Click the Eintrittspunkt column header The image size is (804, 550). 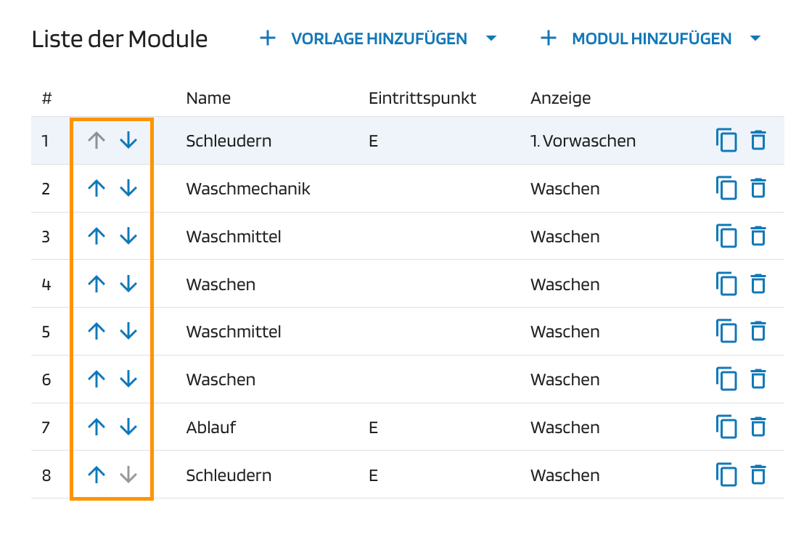[422, 98]
